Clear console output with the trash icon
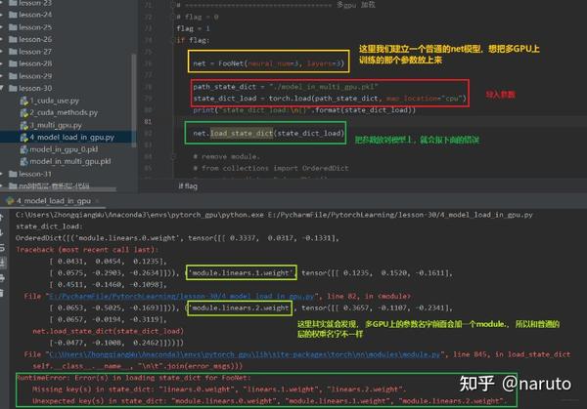This screenshot has height=409, width=587. [x=2, y=293]
